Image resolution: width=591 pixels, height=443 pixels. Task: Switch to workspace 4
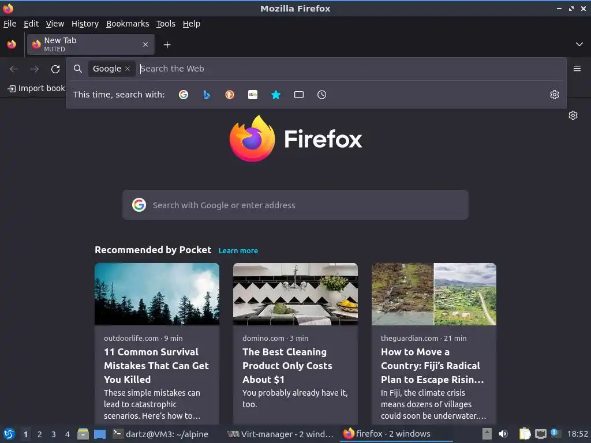pyautogui.click(x=68, y=434)
